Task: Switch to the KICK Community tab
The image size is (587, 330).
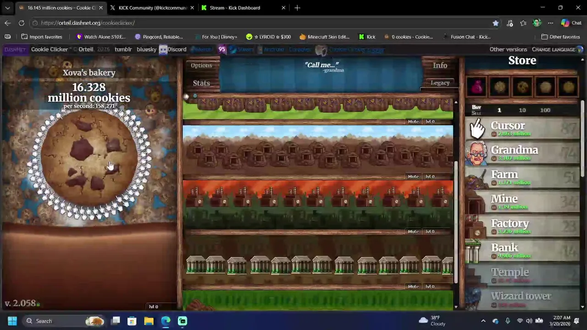Action: 153,8
